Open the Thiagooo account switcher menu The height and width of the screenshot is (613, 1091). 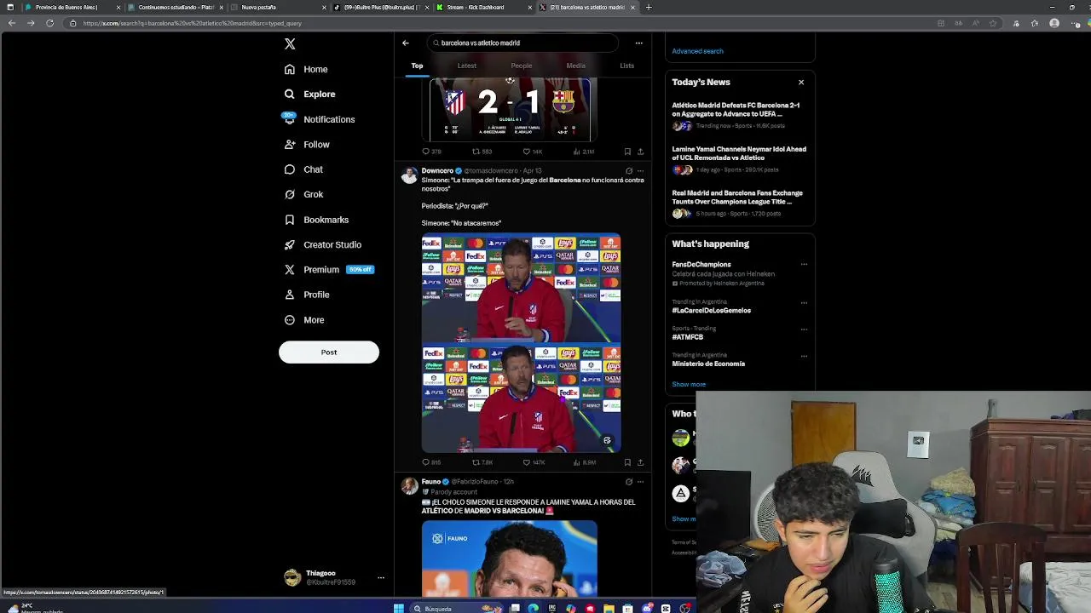point(333,577)
